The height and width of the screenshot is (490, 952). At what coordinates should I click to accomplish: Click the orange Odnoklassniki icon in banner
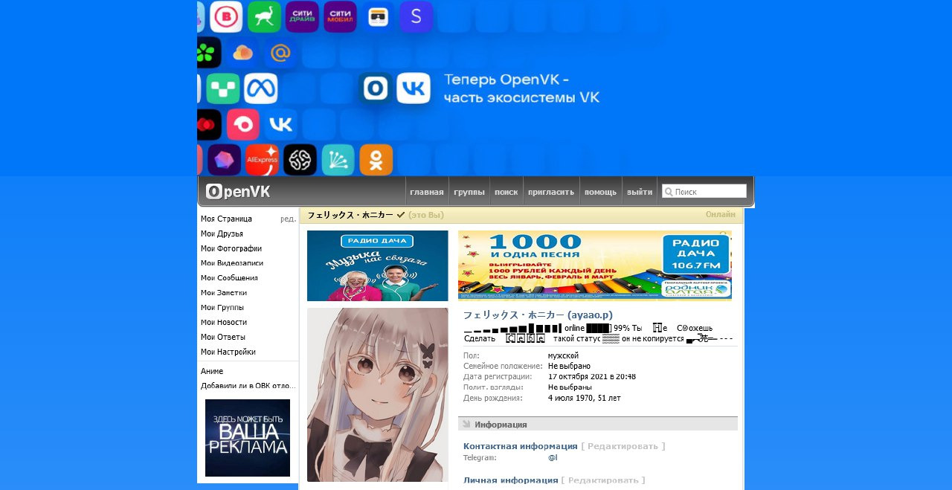click(x=376, y=160)
